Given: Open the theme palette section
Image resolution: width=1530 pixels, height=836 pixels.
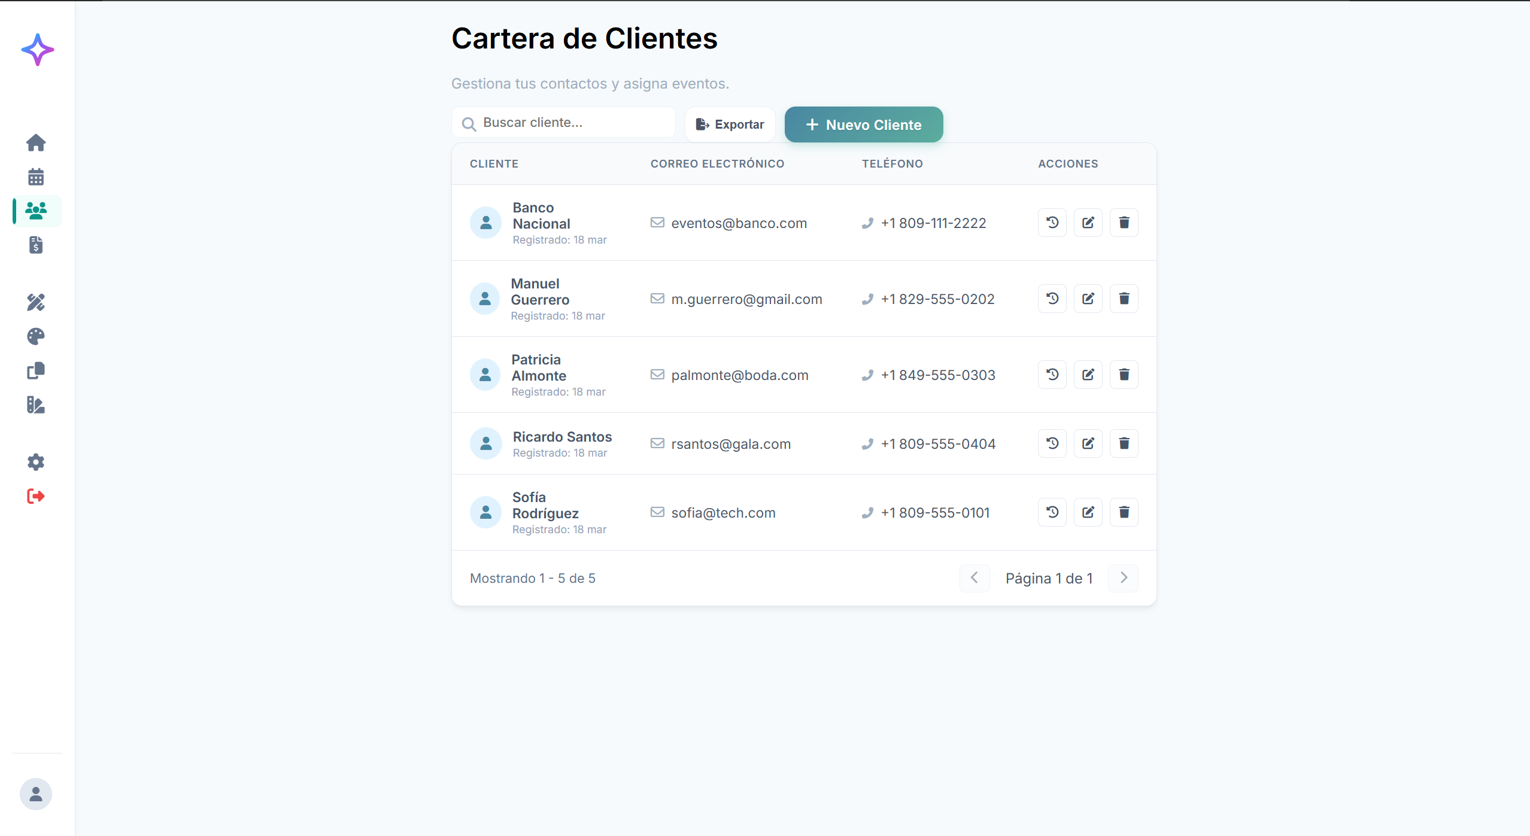Looking at the screenshot, I should click(36, 336).
